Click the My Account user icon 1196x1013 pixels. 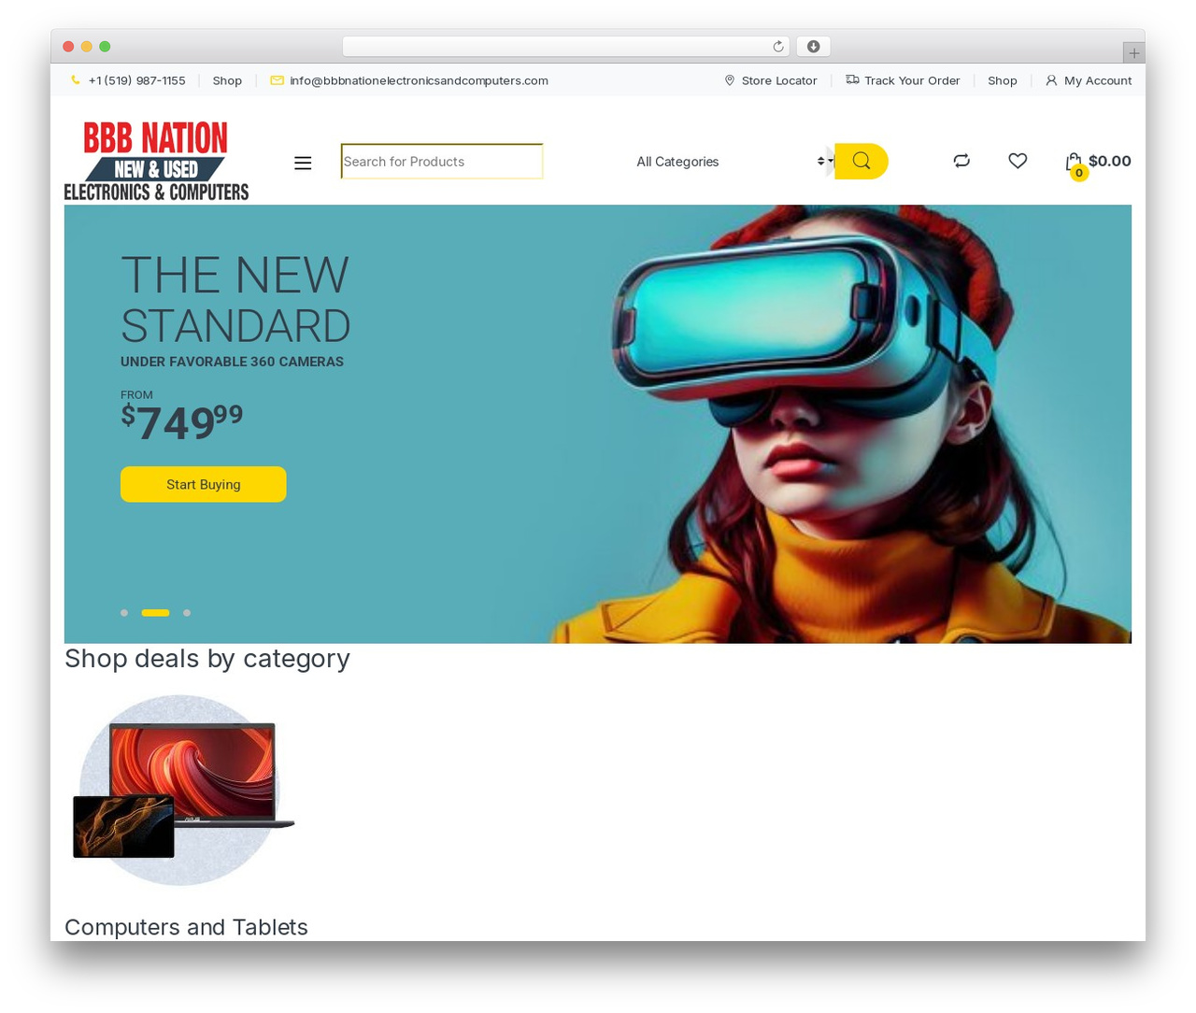[x=1051, y=80]
